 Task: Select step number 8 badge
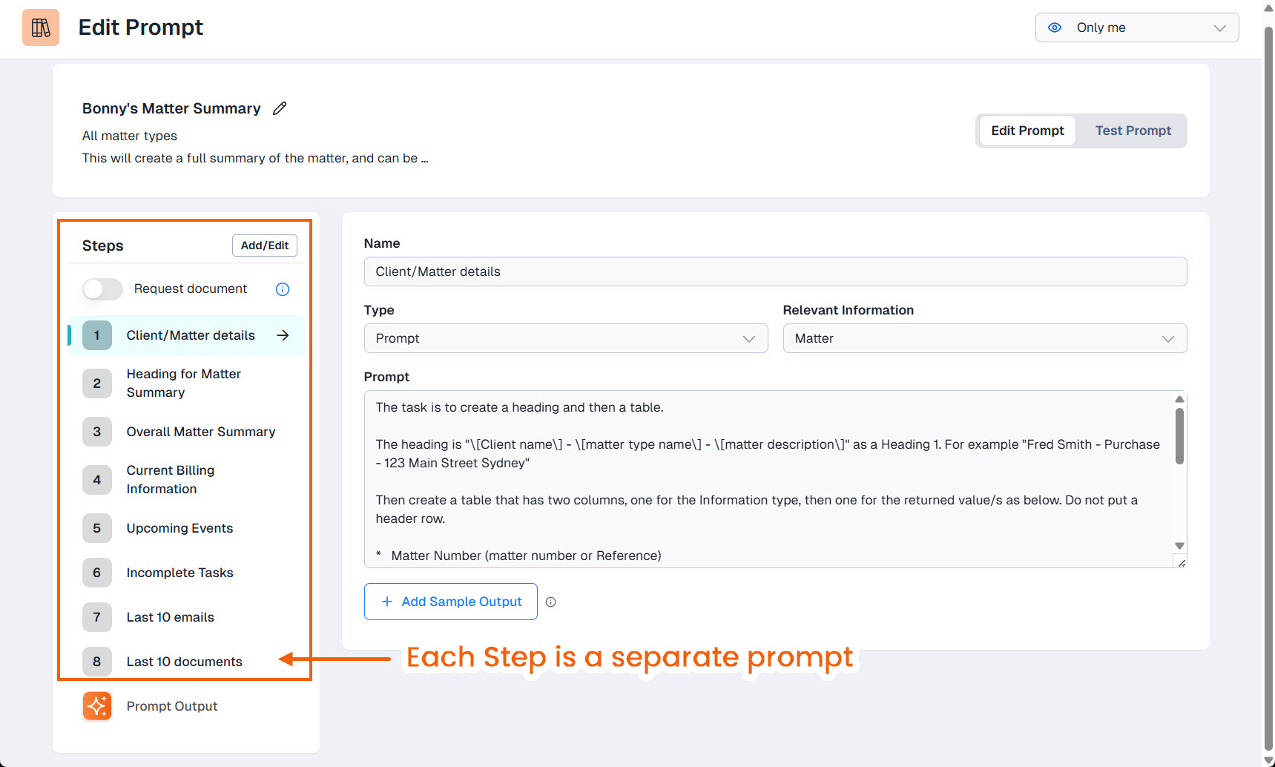(x=97, y=662)
